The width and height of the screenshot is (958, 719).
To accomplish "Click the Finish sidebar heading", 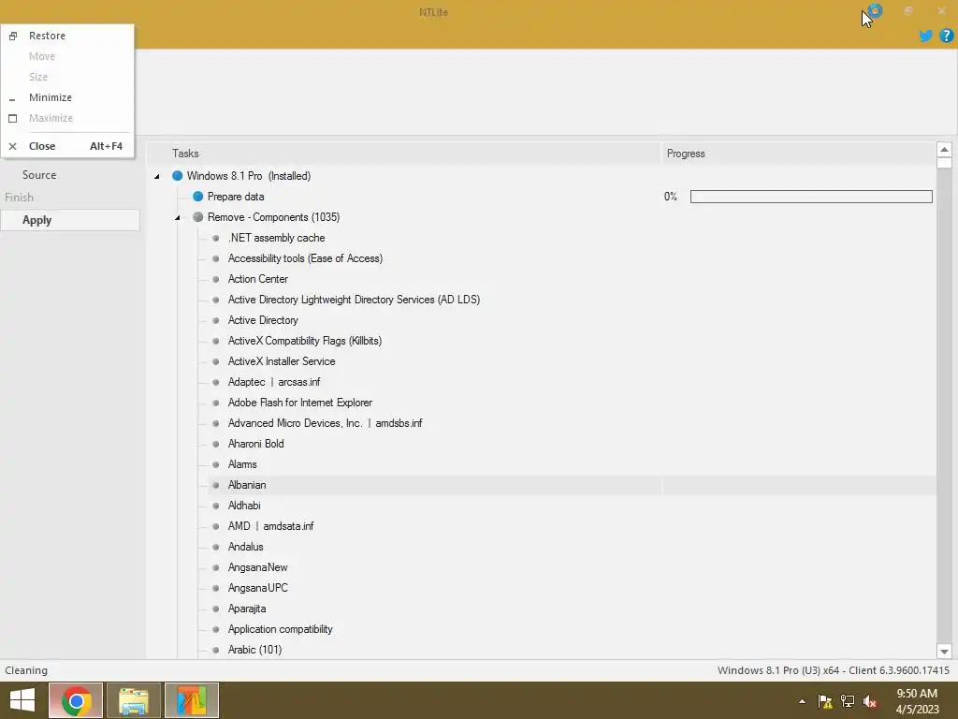I will tap(19, 198).
